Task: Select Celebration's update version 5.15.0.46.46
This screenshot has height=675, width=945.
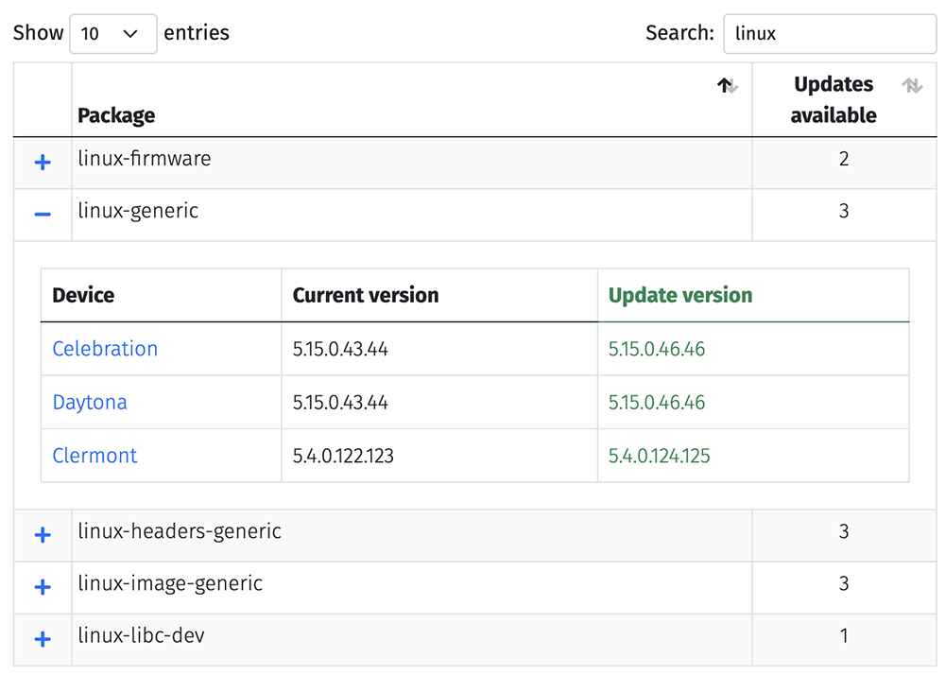Action: (657, 349)
